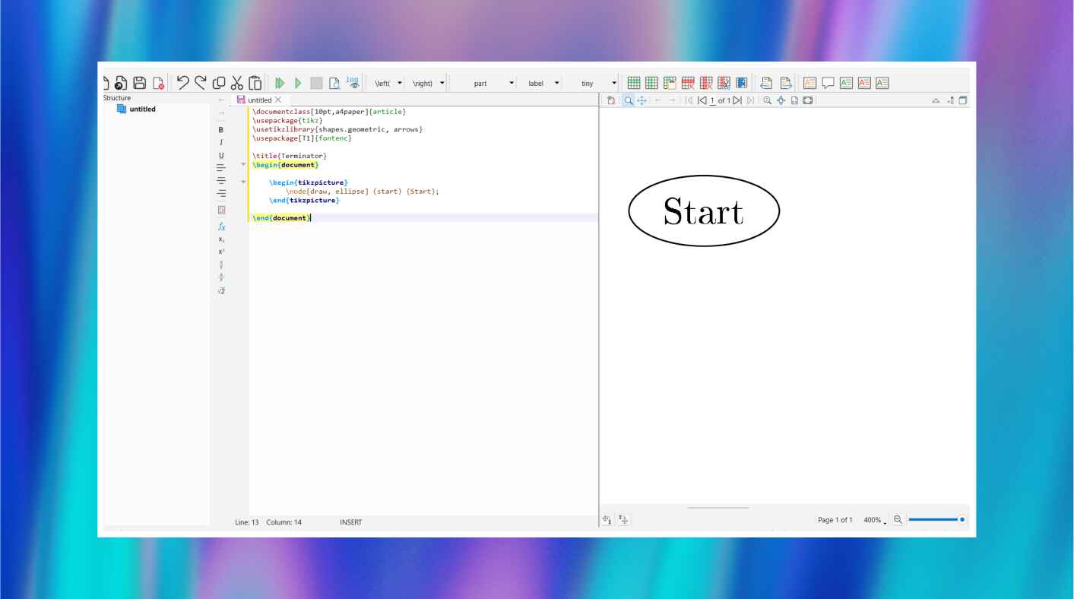Cut selected text with scissors icon
The width and height of the screenshot is (1074, 599).
click(x=237, y=83)
